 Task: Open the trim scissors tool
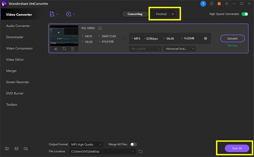coord(56,49)
